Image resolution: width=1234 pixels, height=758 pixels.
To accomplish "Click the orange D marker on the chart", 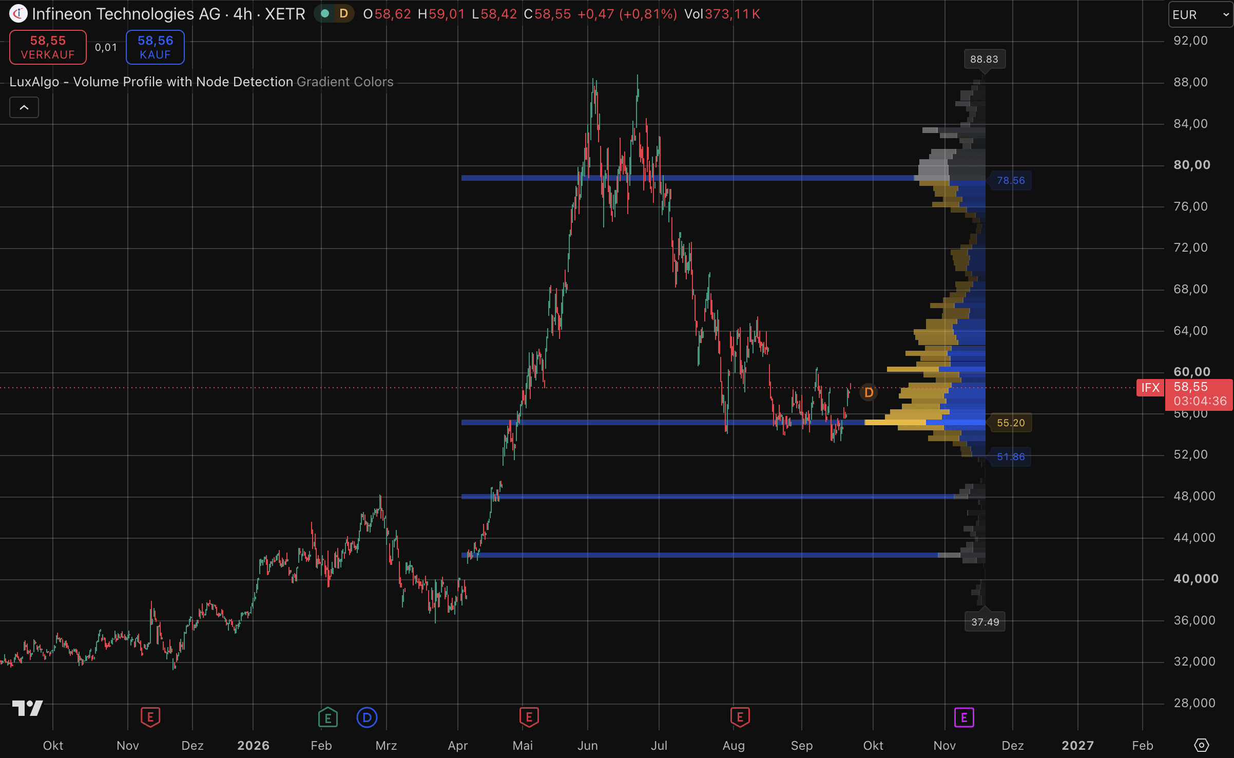I will [x=869, y=392].
